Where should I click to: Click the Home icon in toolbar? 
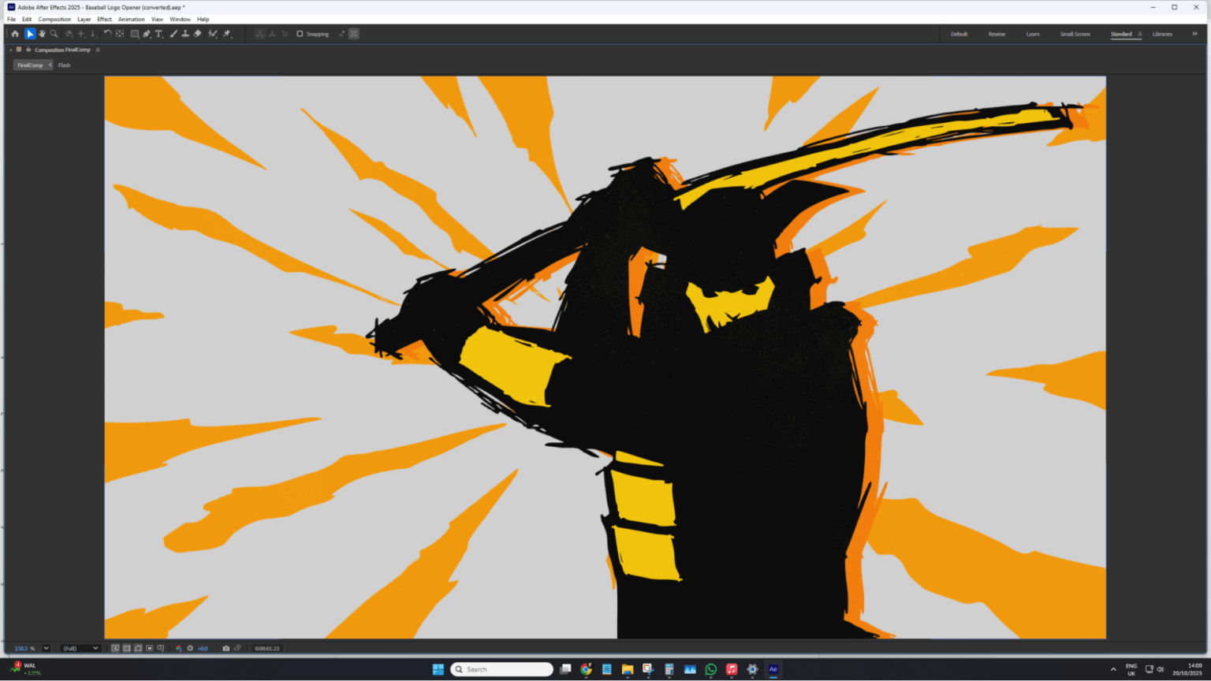(x=15, y=34)
